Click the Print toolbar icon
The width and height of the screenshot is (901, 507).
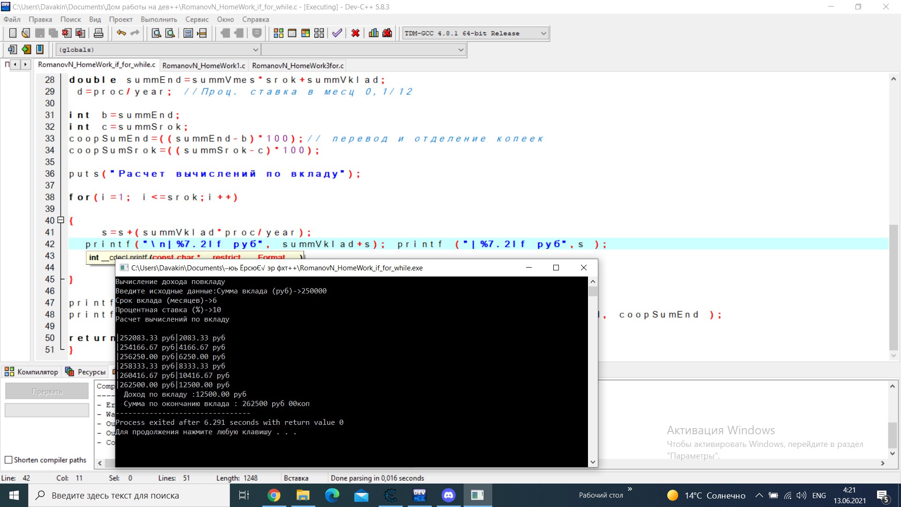point(99,33)
